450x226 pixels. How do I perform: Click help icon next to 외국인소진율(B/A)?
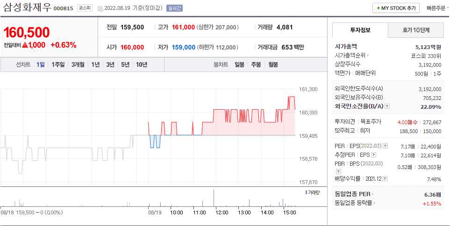[387, 106]
